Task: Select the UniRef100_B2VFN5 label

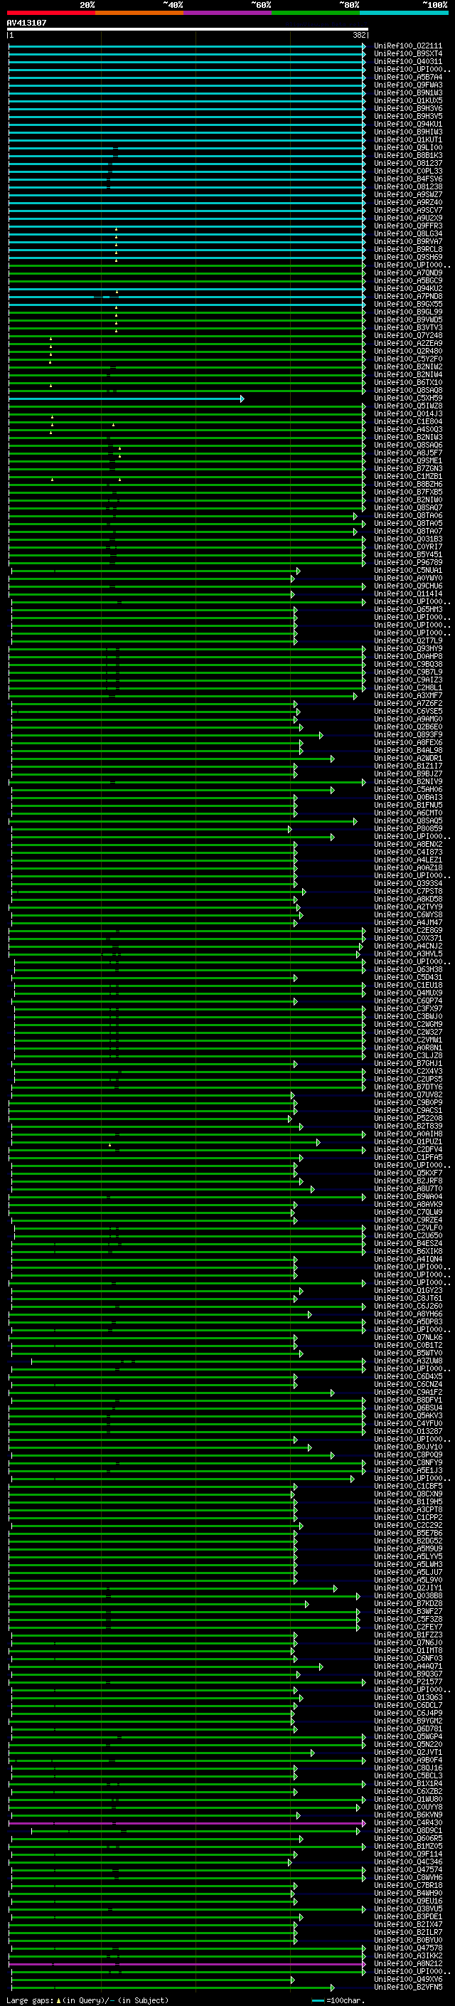Action: (x=408, y=1988)
